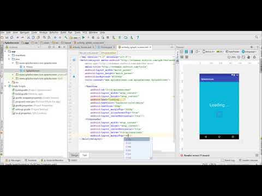Screen dimensions: 262x196
Task: Select first highlighted autocomplete suggestion
Action: tap(136, 139)
